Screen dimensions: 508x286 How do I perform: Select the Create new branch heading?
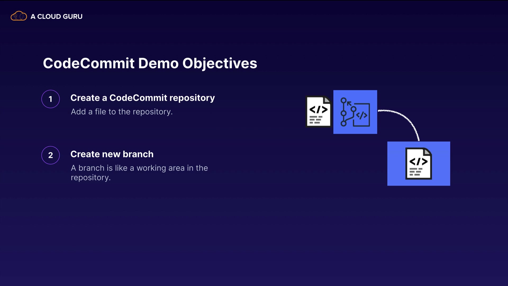click(x=112, y=154)
